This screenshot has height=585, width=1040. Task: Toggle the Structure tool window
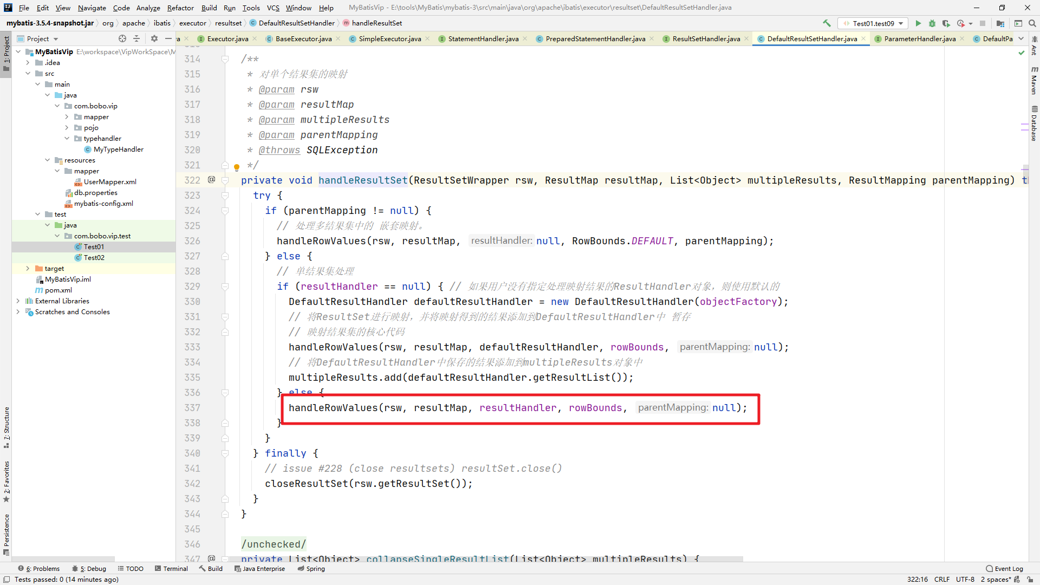pyautogui.click(x=6, y=428)
